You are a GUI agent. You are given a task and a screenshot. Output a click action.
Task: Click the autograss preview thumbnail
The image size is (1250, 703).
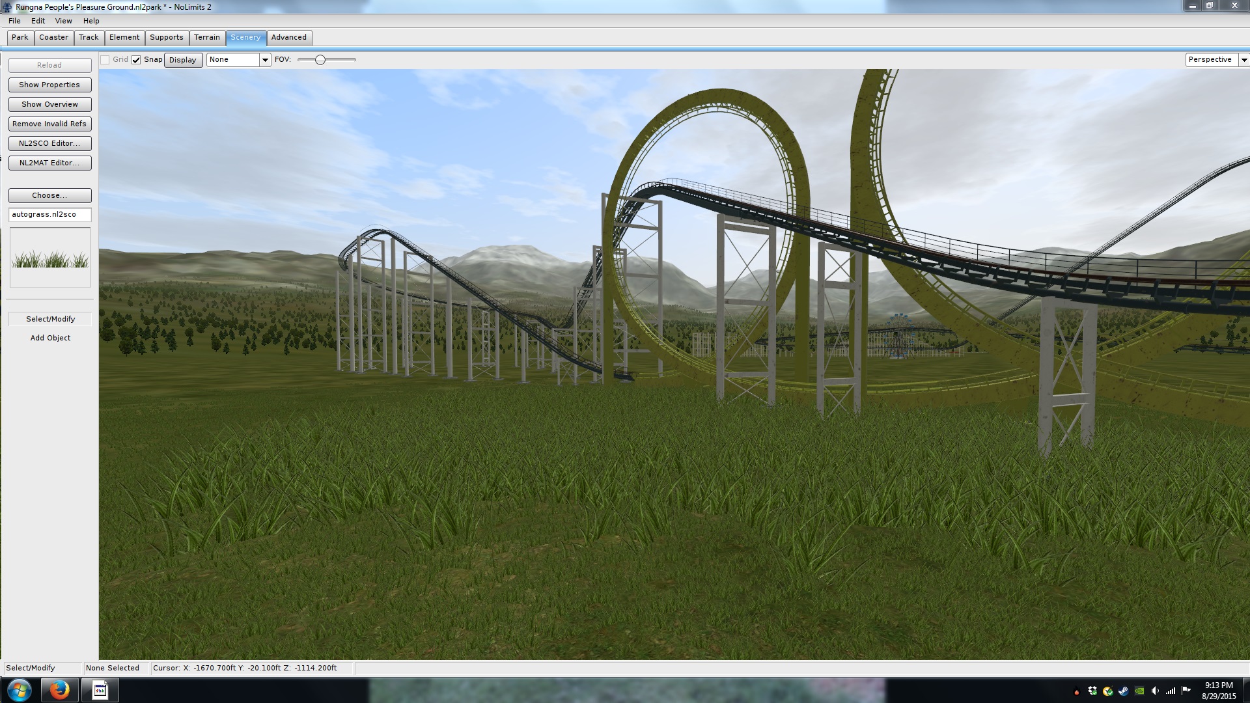(50, 258)
